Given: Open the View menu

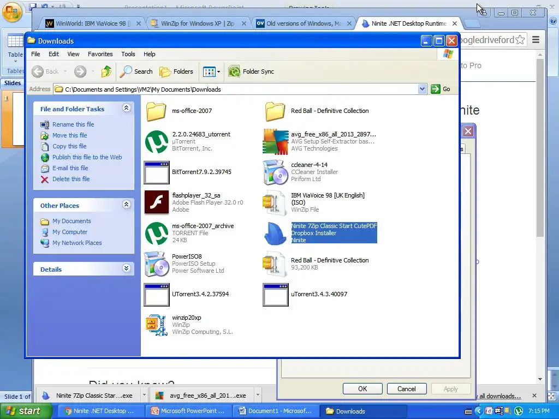Looking at the screenshot, I should [73, 54].
